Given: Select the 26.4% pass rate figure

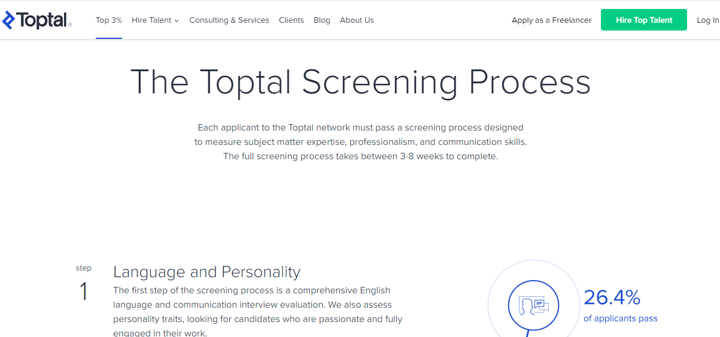Looking at the screenshot, I should tap(612, 297).
